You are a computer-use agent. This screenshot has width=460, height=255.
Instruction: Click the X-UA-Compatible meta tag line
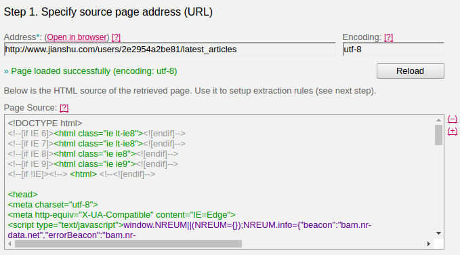tap(121, 215)
